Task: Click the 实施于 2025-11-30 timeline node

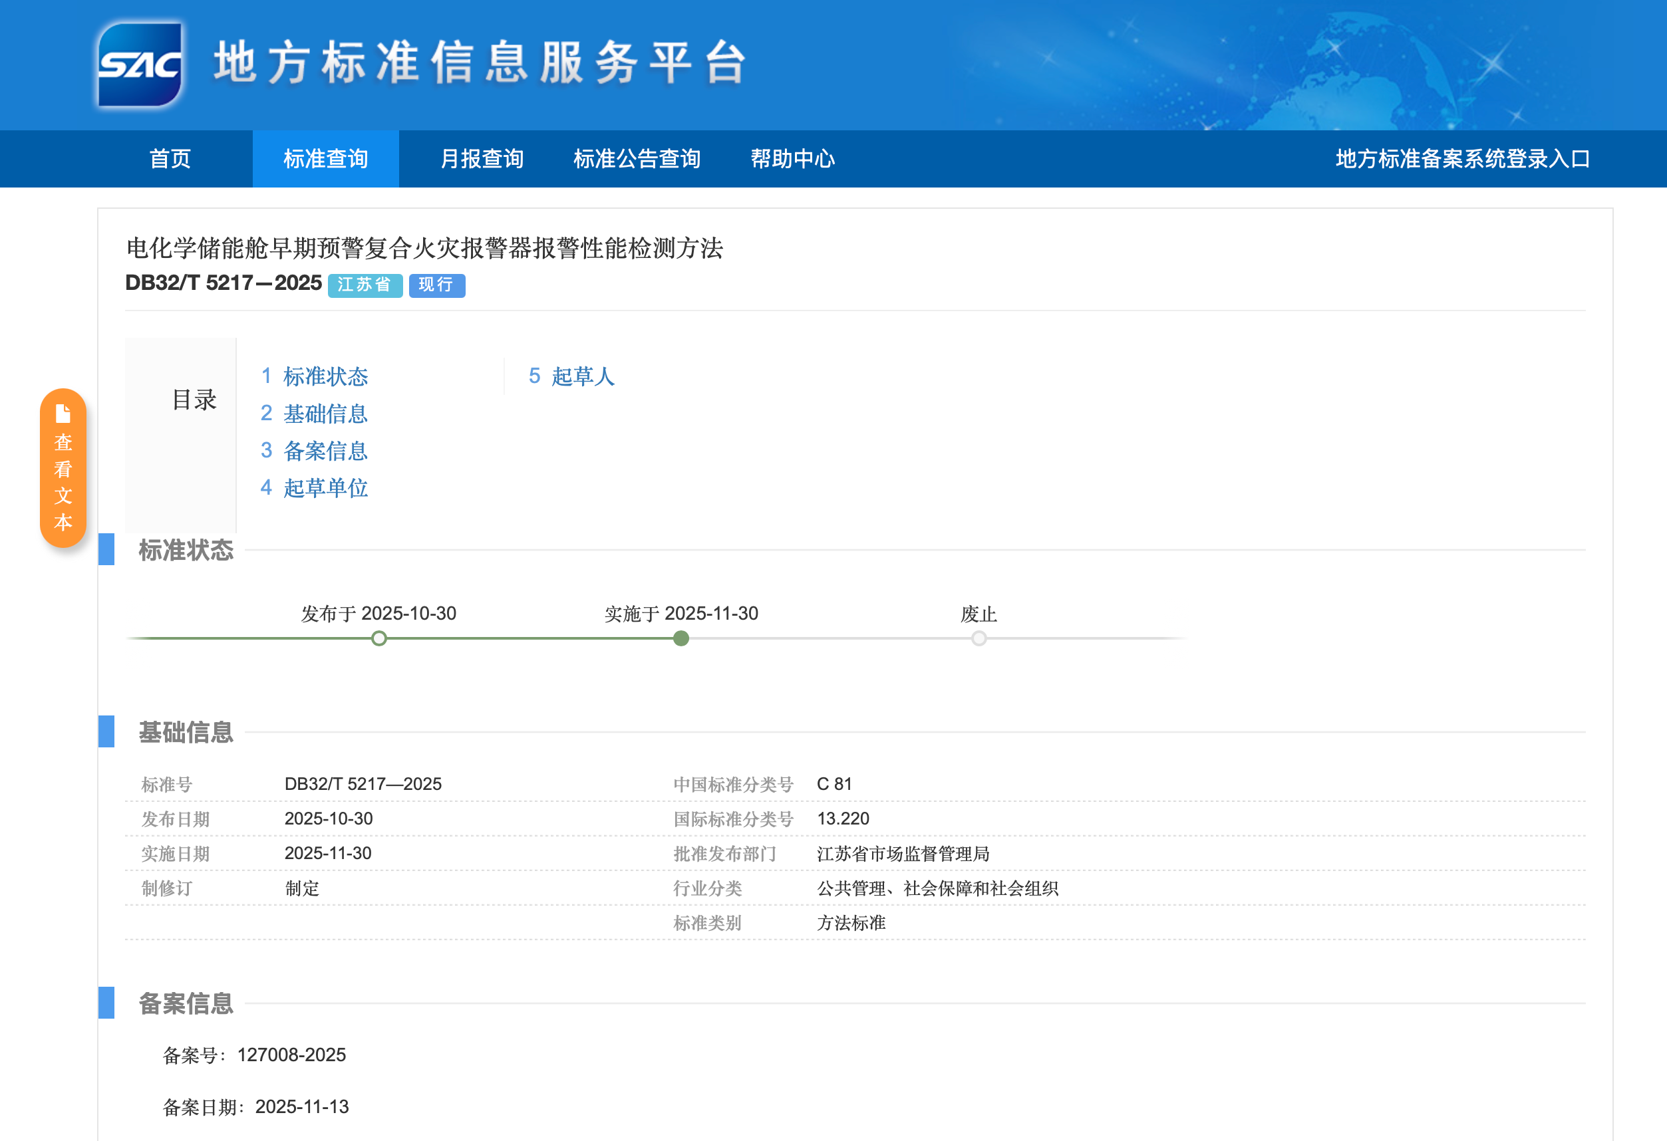Action: pos(681,638)
